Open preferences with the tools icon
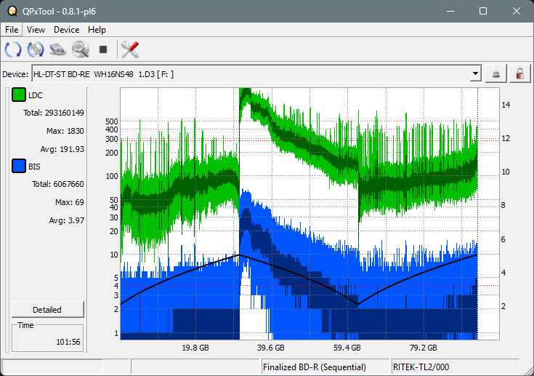The height and width of the screenshot is (376, 534). tap(130, 49)
